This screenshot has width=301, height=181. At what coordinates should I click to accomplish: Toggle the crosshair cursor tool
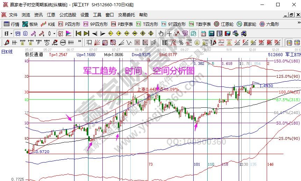tap(169, 33)
